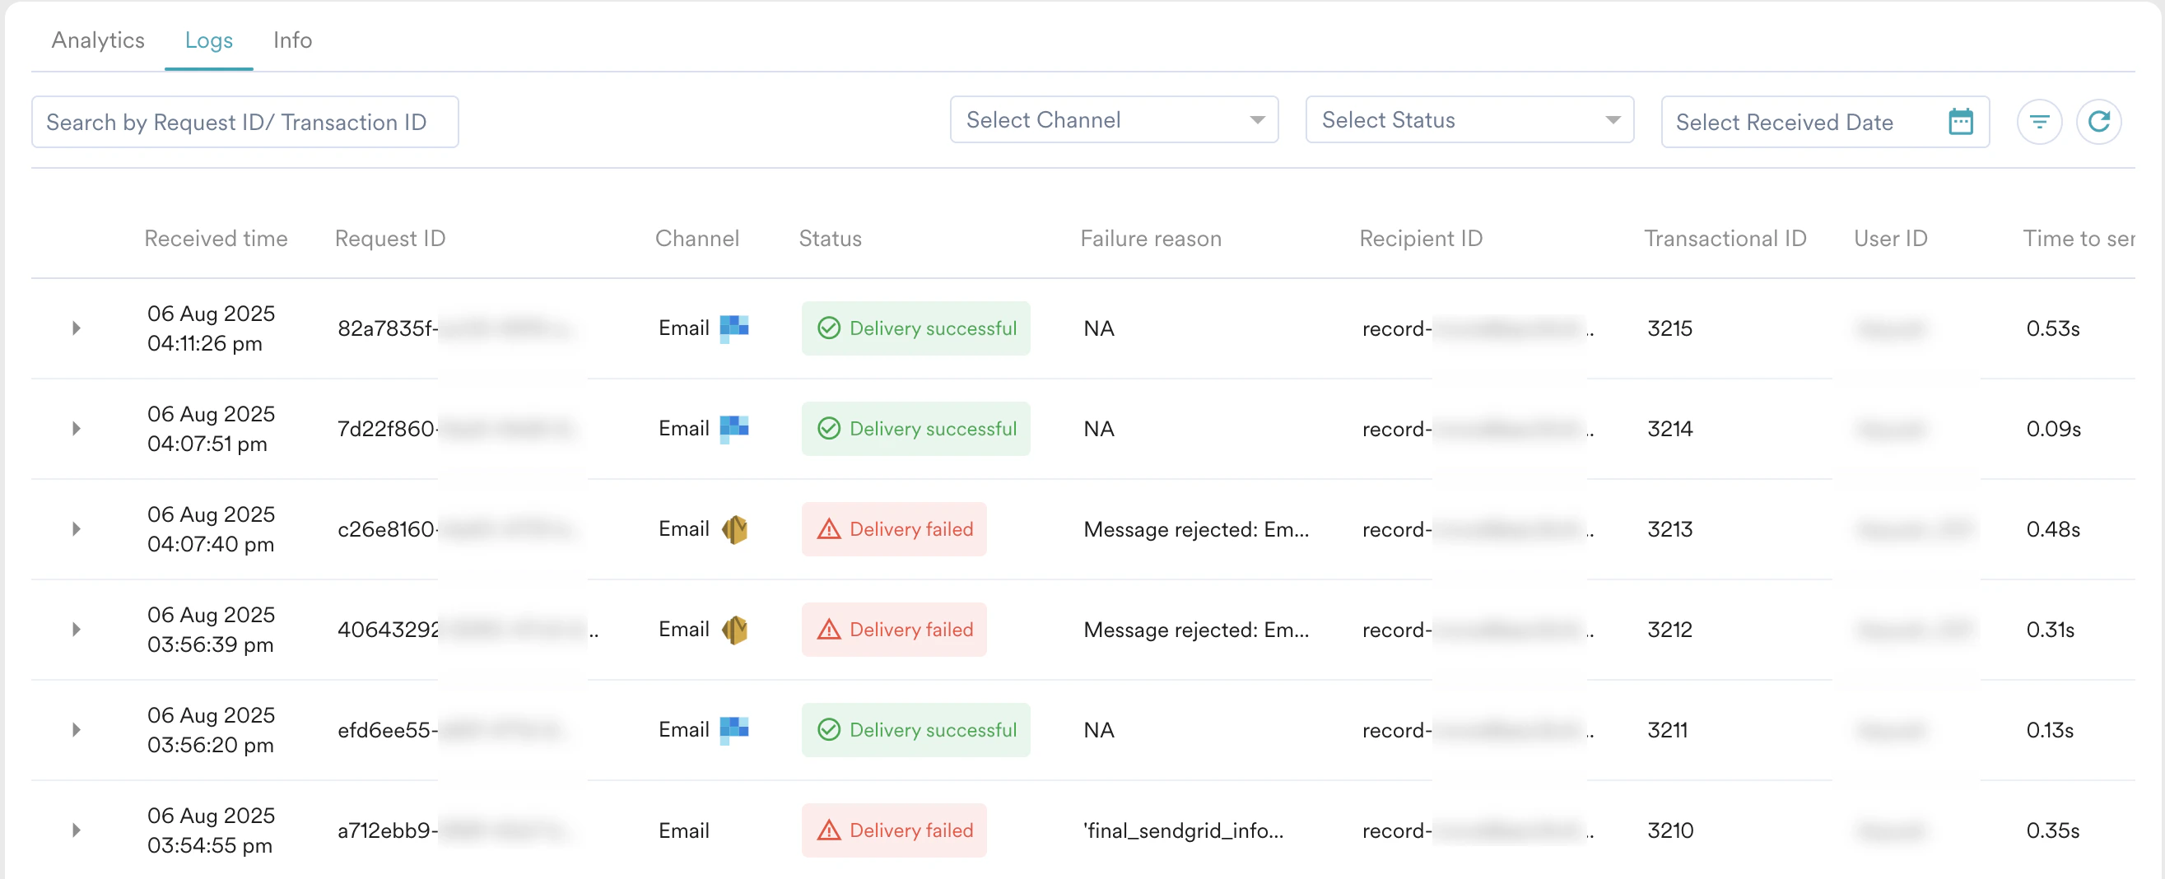
Task: Open the Select Channel dropdown
Action: pyautogui.click(x=1114, y=119)
